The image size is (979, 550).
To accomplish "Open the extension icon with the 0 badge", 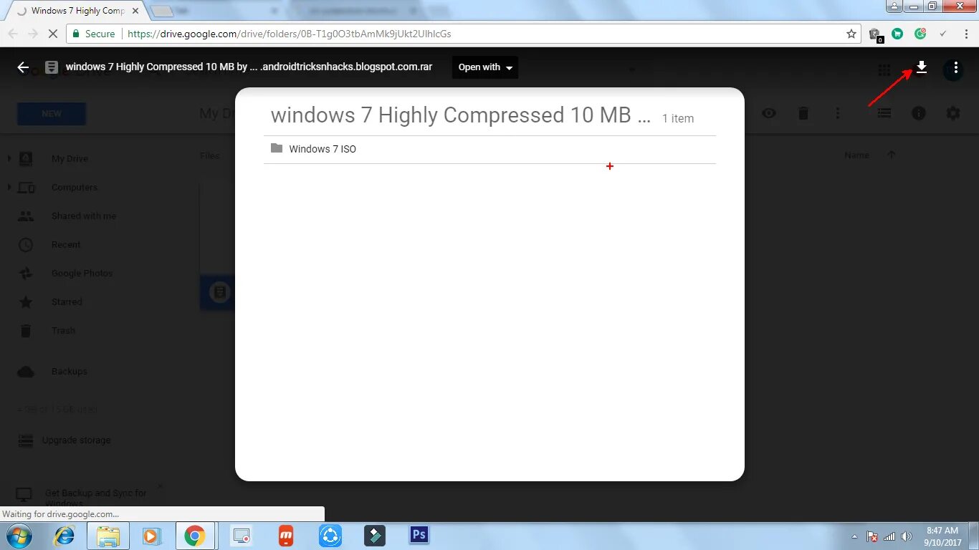I will coord(874,34).
